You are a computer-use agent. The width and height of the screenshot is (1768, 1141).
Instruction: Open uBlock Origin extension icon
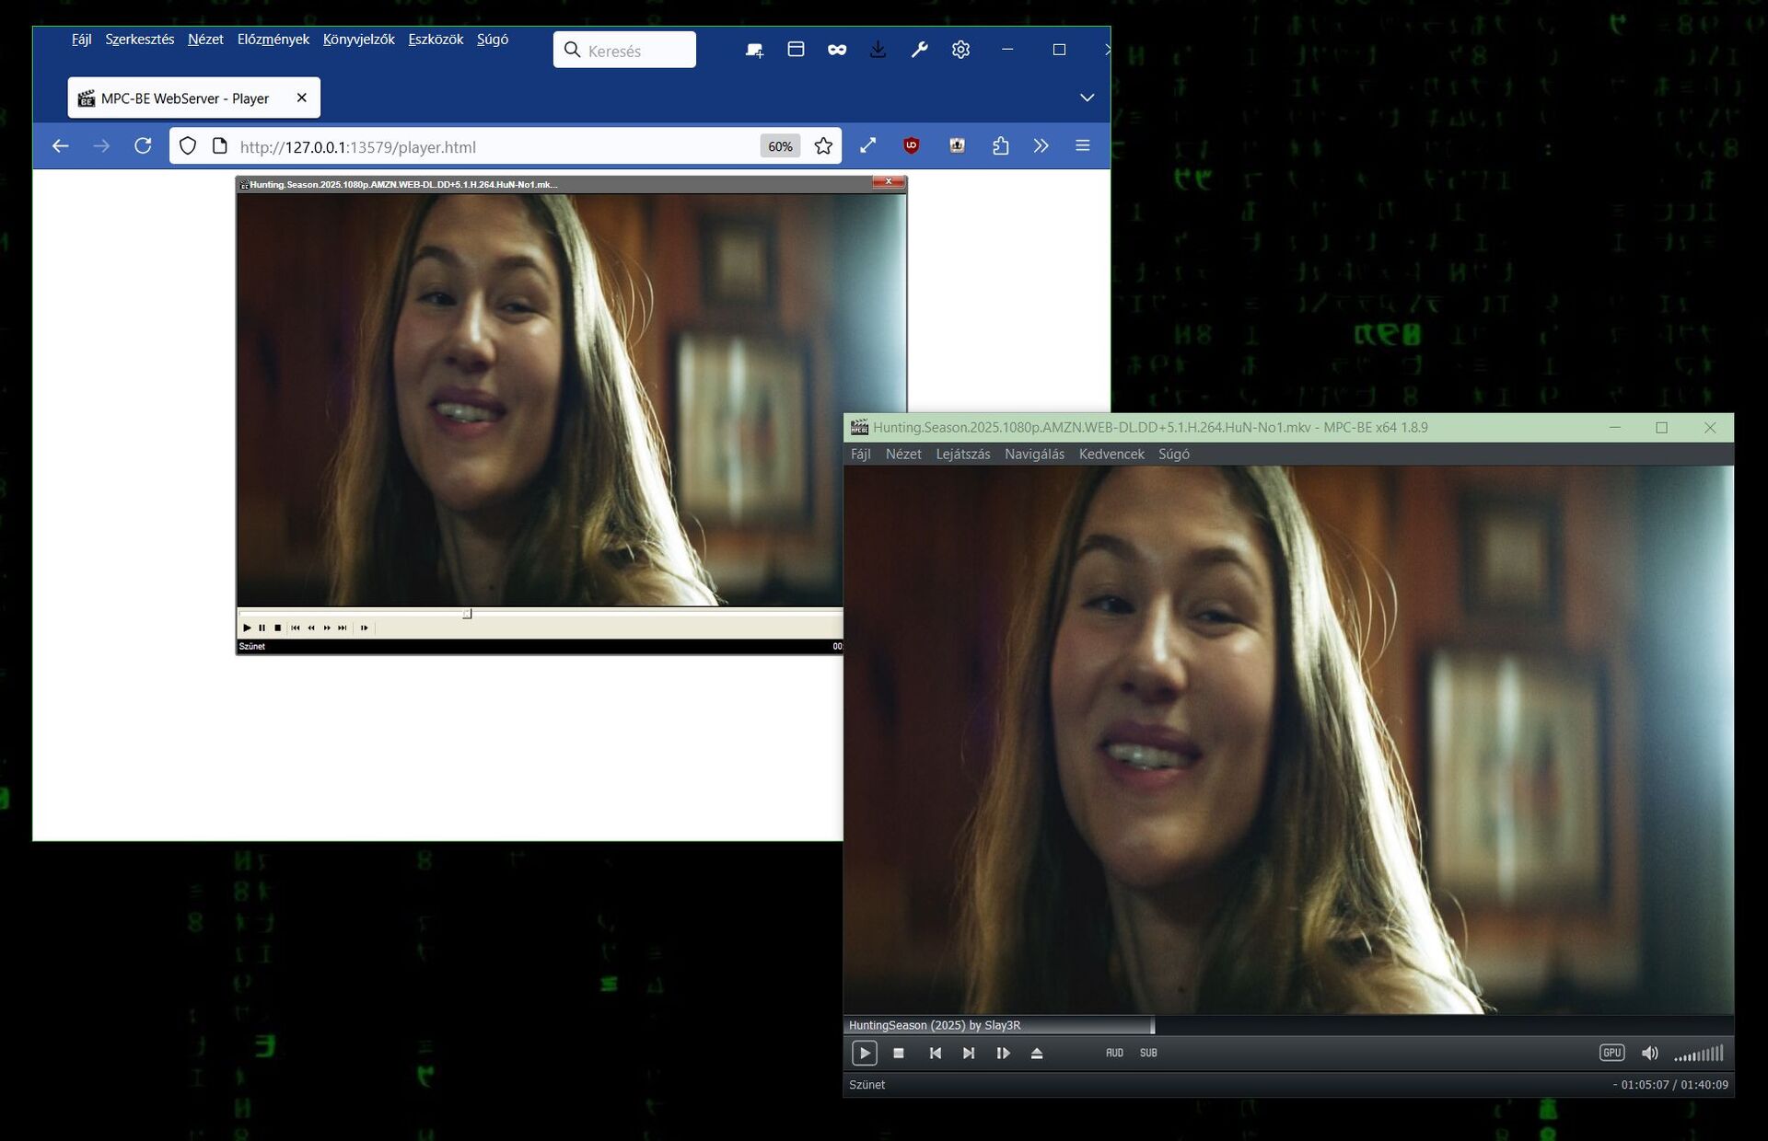click(912, 146)
